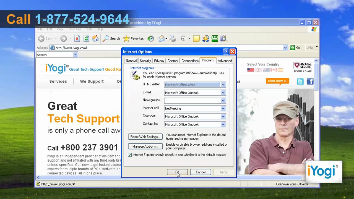Expand the Calendar program dropdown
Image resolution: width=354 pixels, height=199 pixels.
[x=223, y=117]
